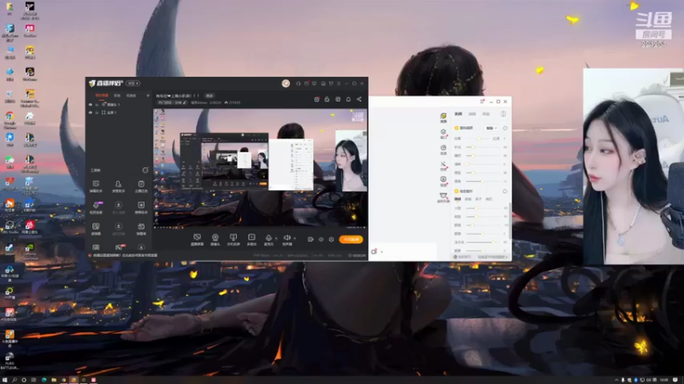This screenshot has width=684, height=384.
Task: Uncheck the second yellow face-shaping checkbox
Action: (457, 191)
